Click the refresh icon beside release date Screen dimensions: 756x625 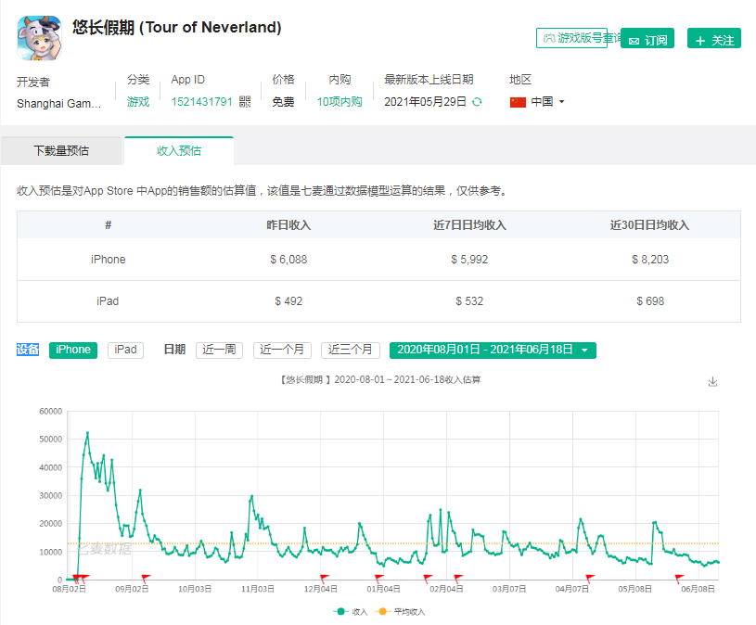pyautogui.click(x=477, y=102)
